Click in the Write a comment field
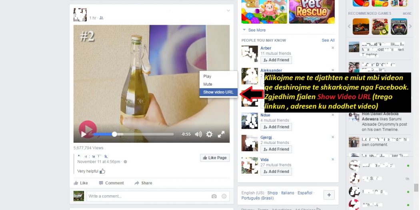This screenshot has width=420, height=210. click(x=148, y=196)
